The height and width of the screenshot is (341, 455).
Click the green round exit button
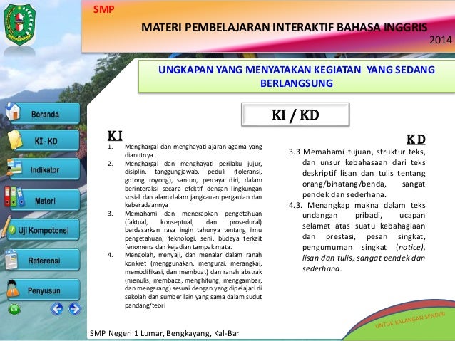click(x=14, y=309)
